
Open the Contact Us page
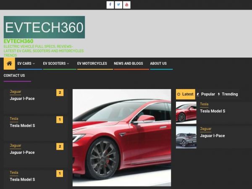tap(14, 76)
